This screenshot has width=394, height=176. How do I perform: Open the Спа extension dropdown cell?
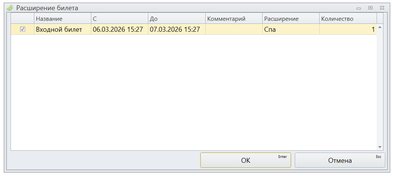[291, 29]
